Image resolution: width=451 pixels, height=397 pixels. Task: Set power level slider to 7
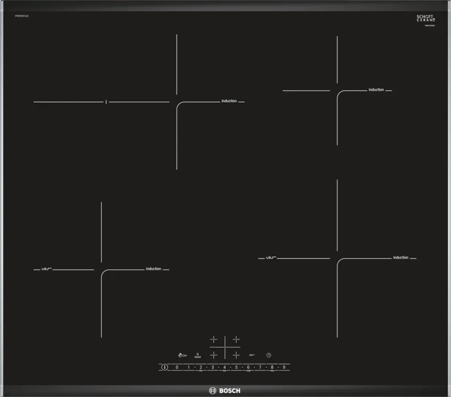(x=260, y=367)
